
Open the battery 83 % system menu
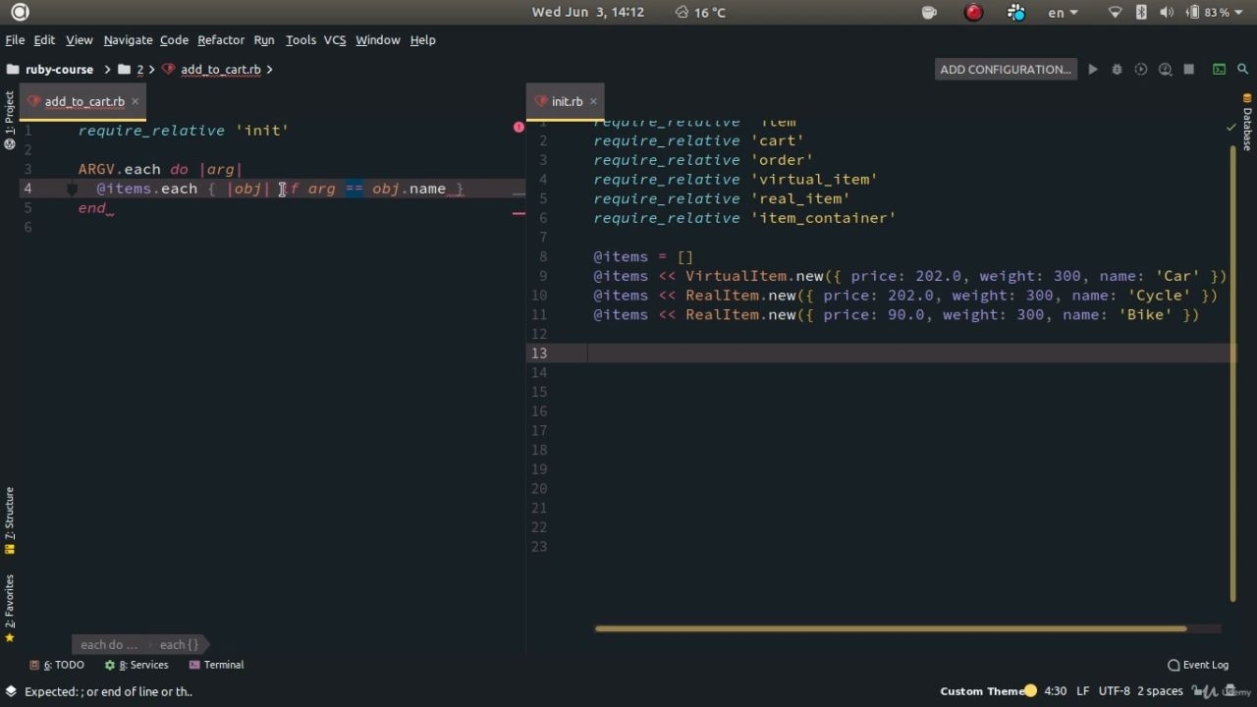point(1215,12)
